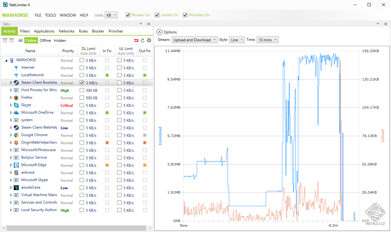Click the anki.exe icon
Image resolution: width=391 pixels, height=232 pixels.
(x=16, y=173)
